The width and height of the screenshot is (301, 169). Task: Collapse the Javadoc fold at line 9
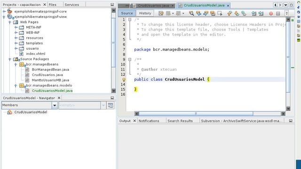coord(130,60)
